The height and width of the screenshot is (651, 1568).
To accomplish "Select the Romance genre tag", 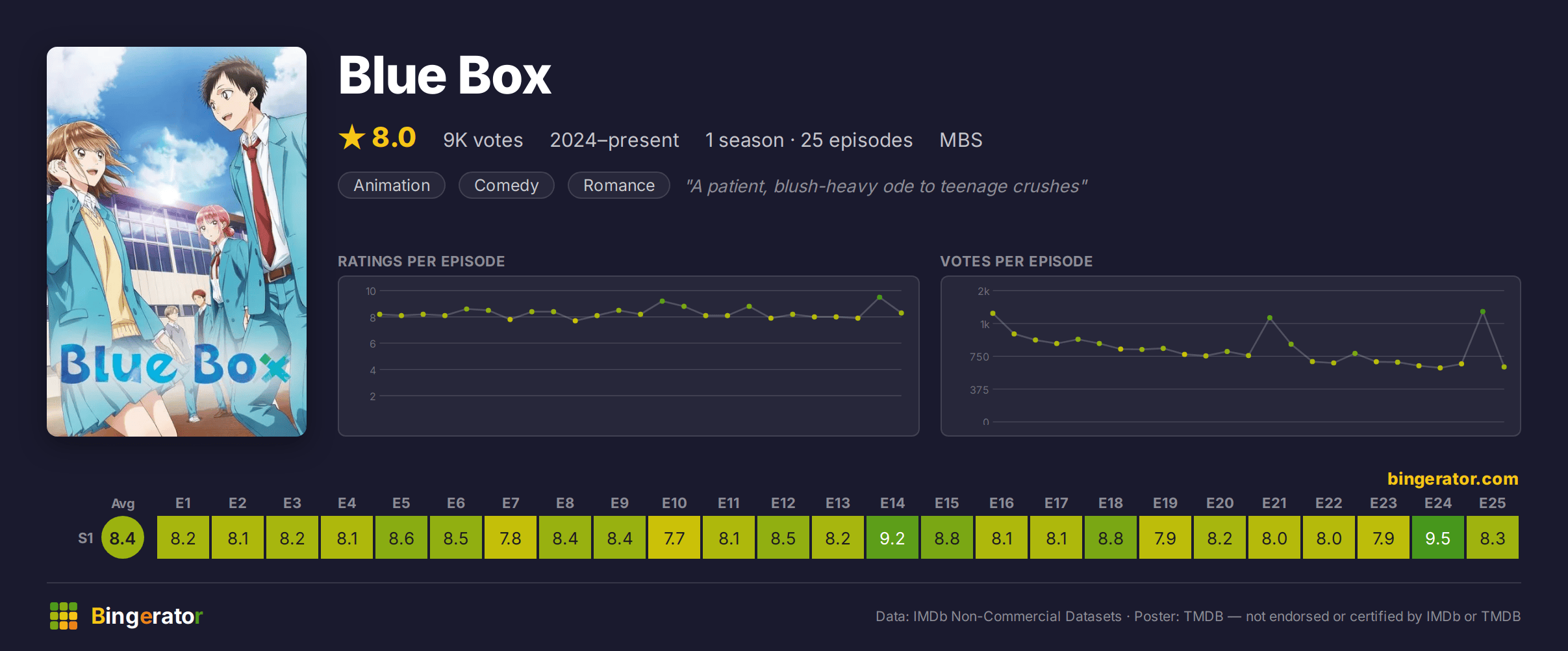I will click(619, 185).
